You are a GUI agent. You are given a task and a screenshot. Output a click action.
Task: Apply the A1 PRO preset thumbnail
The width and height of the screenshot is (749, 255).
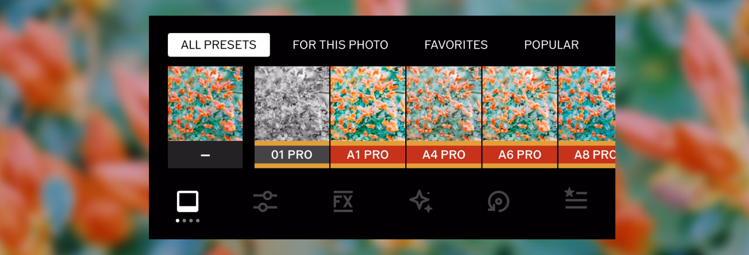point(368,103)
